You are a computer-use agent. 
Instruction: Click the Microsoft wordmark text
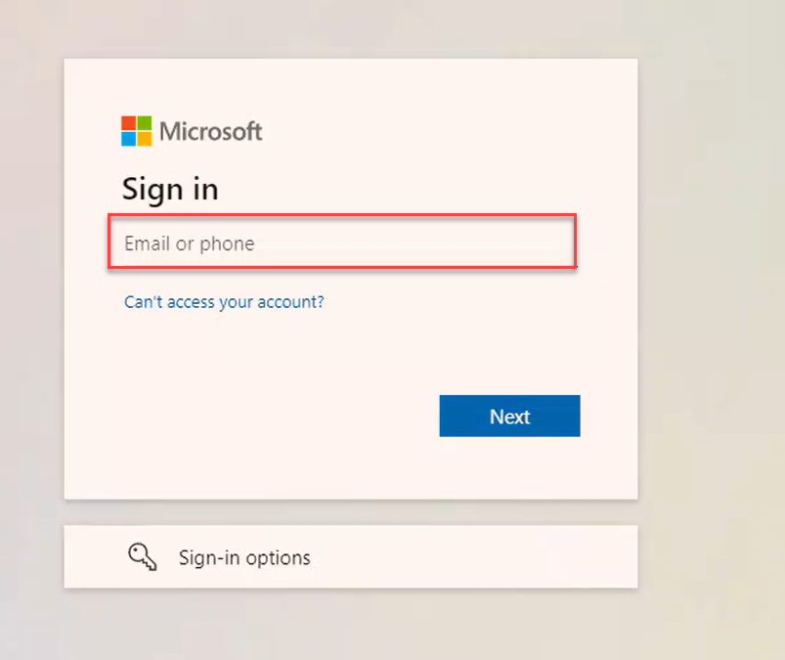tap(210, 131)
